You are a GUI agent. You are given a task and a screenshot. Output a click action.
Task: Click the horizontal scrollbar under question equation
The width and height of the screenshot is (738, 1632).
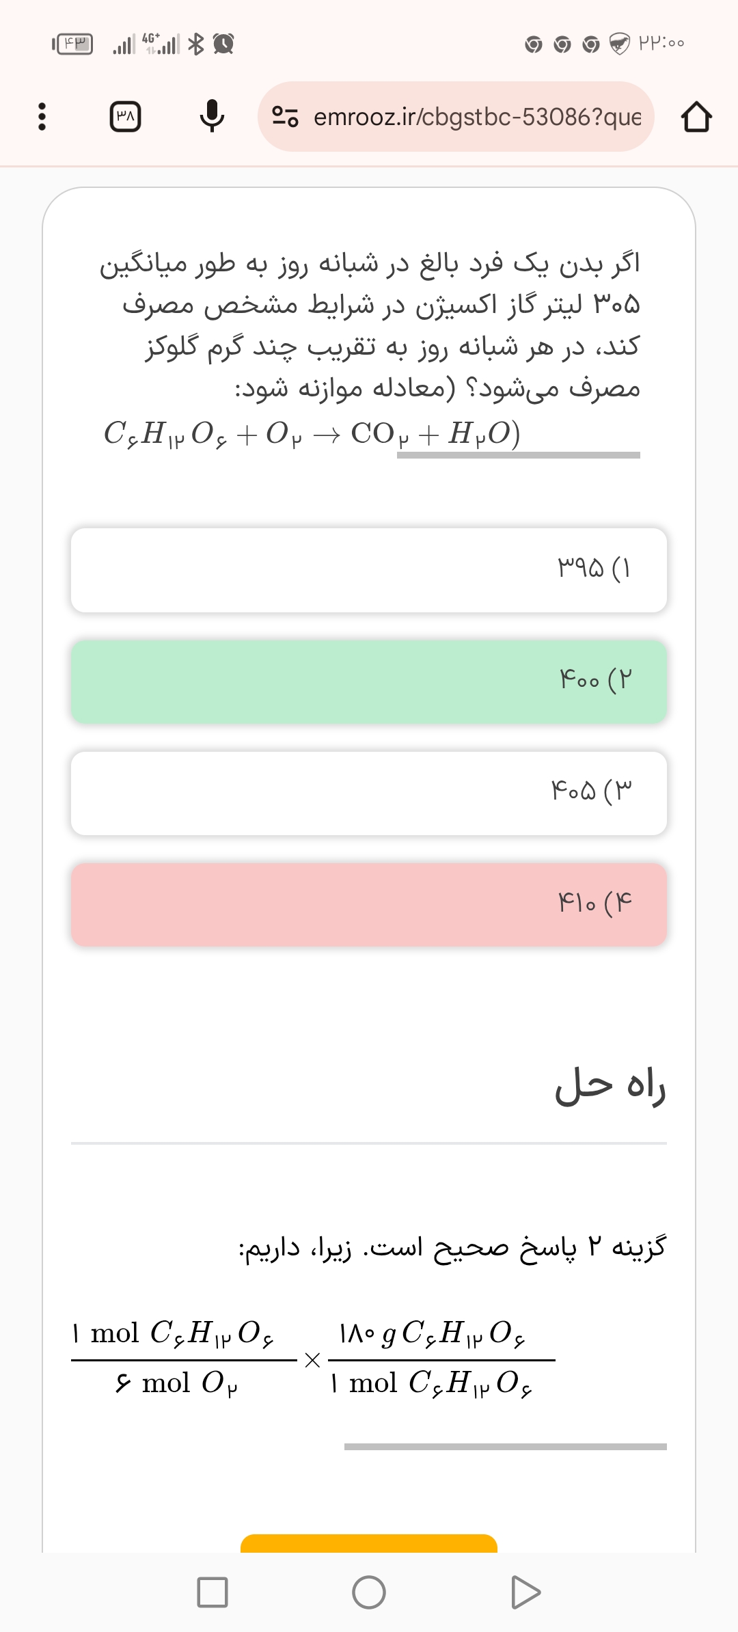pos(518,455)
